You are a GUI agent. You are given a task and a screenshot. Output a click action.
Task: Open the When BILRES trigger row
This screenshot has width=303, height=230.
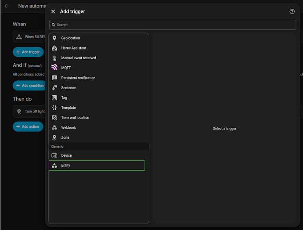[29, 37]
